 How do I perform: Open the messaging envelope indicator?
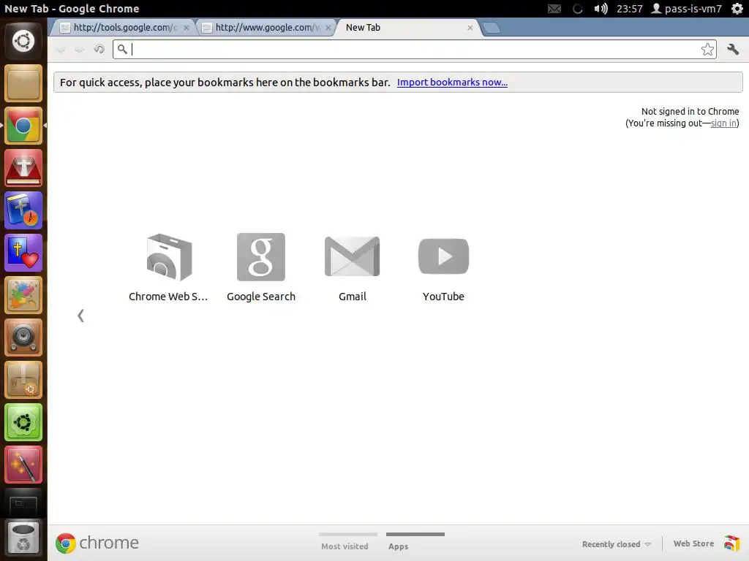click(554, 9)
